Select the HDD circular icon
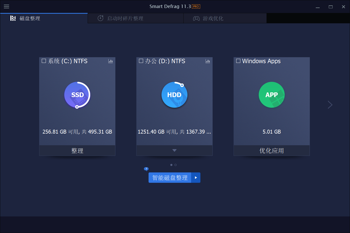 tap(174, 95)
